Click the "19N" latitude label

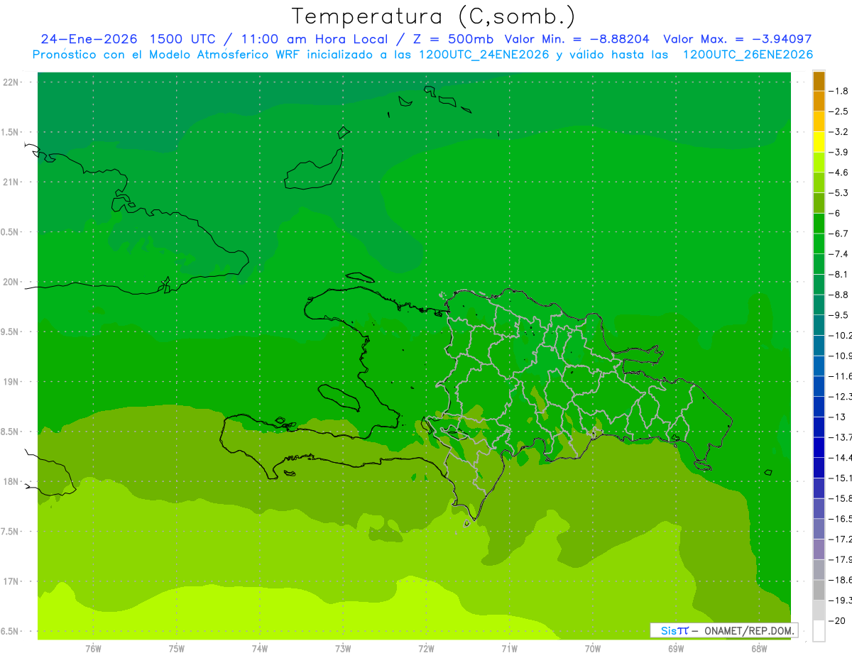tap(12, 382)
